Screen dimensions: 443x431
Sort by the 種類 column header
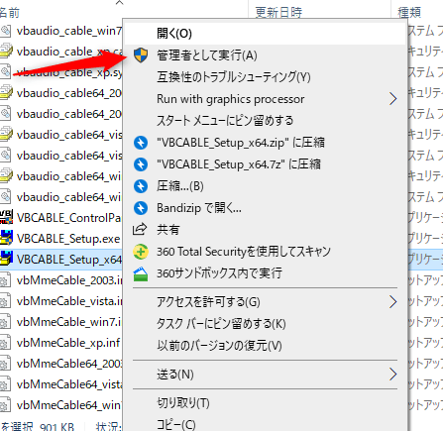409,13
